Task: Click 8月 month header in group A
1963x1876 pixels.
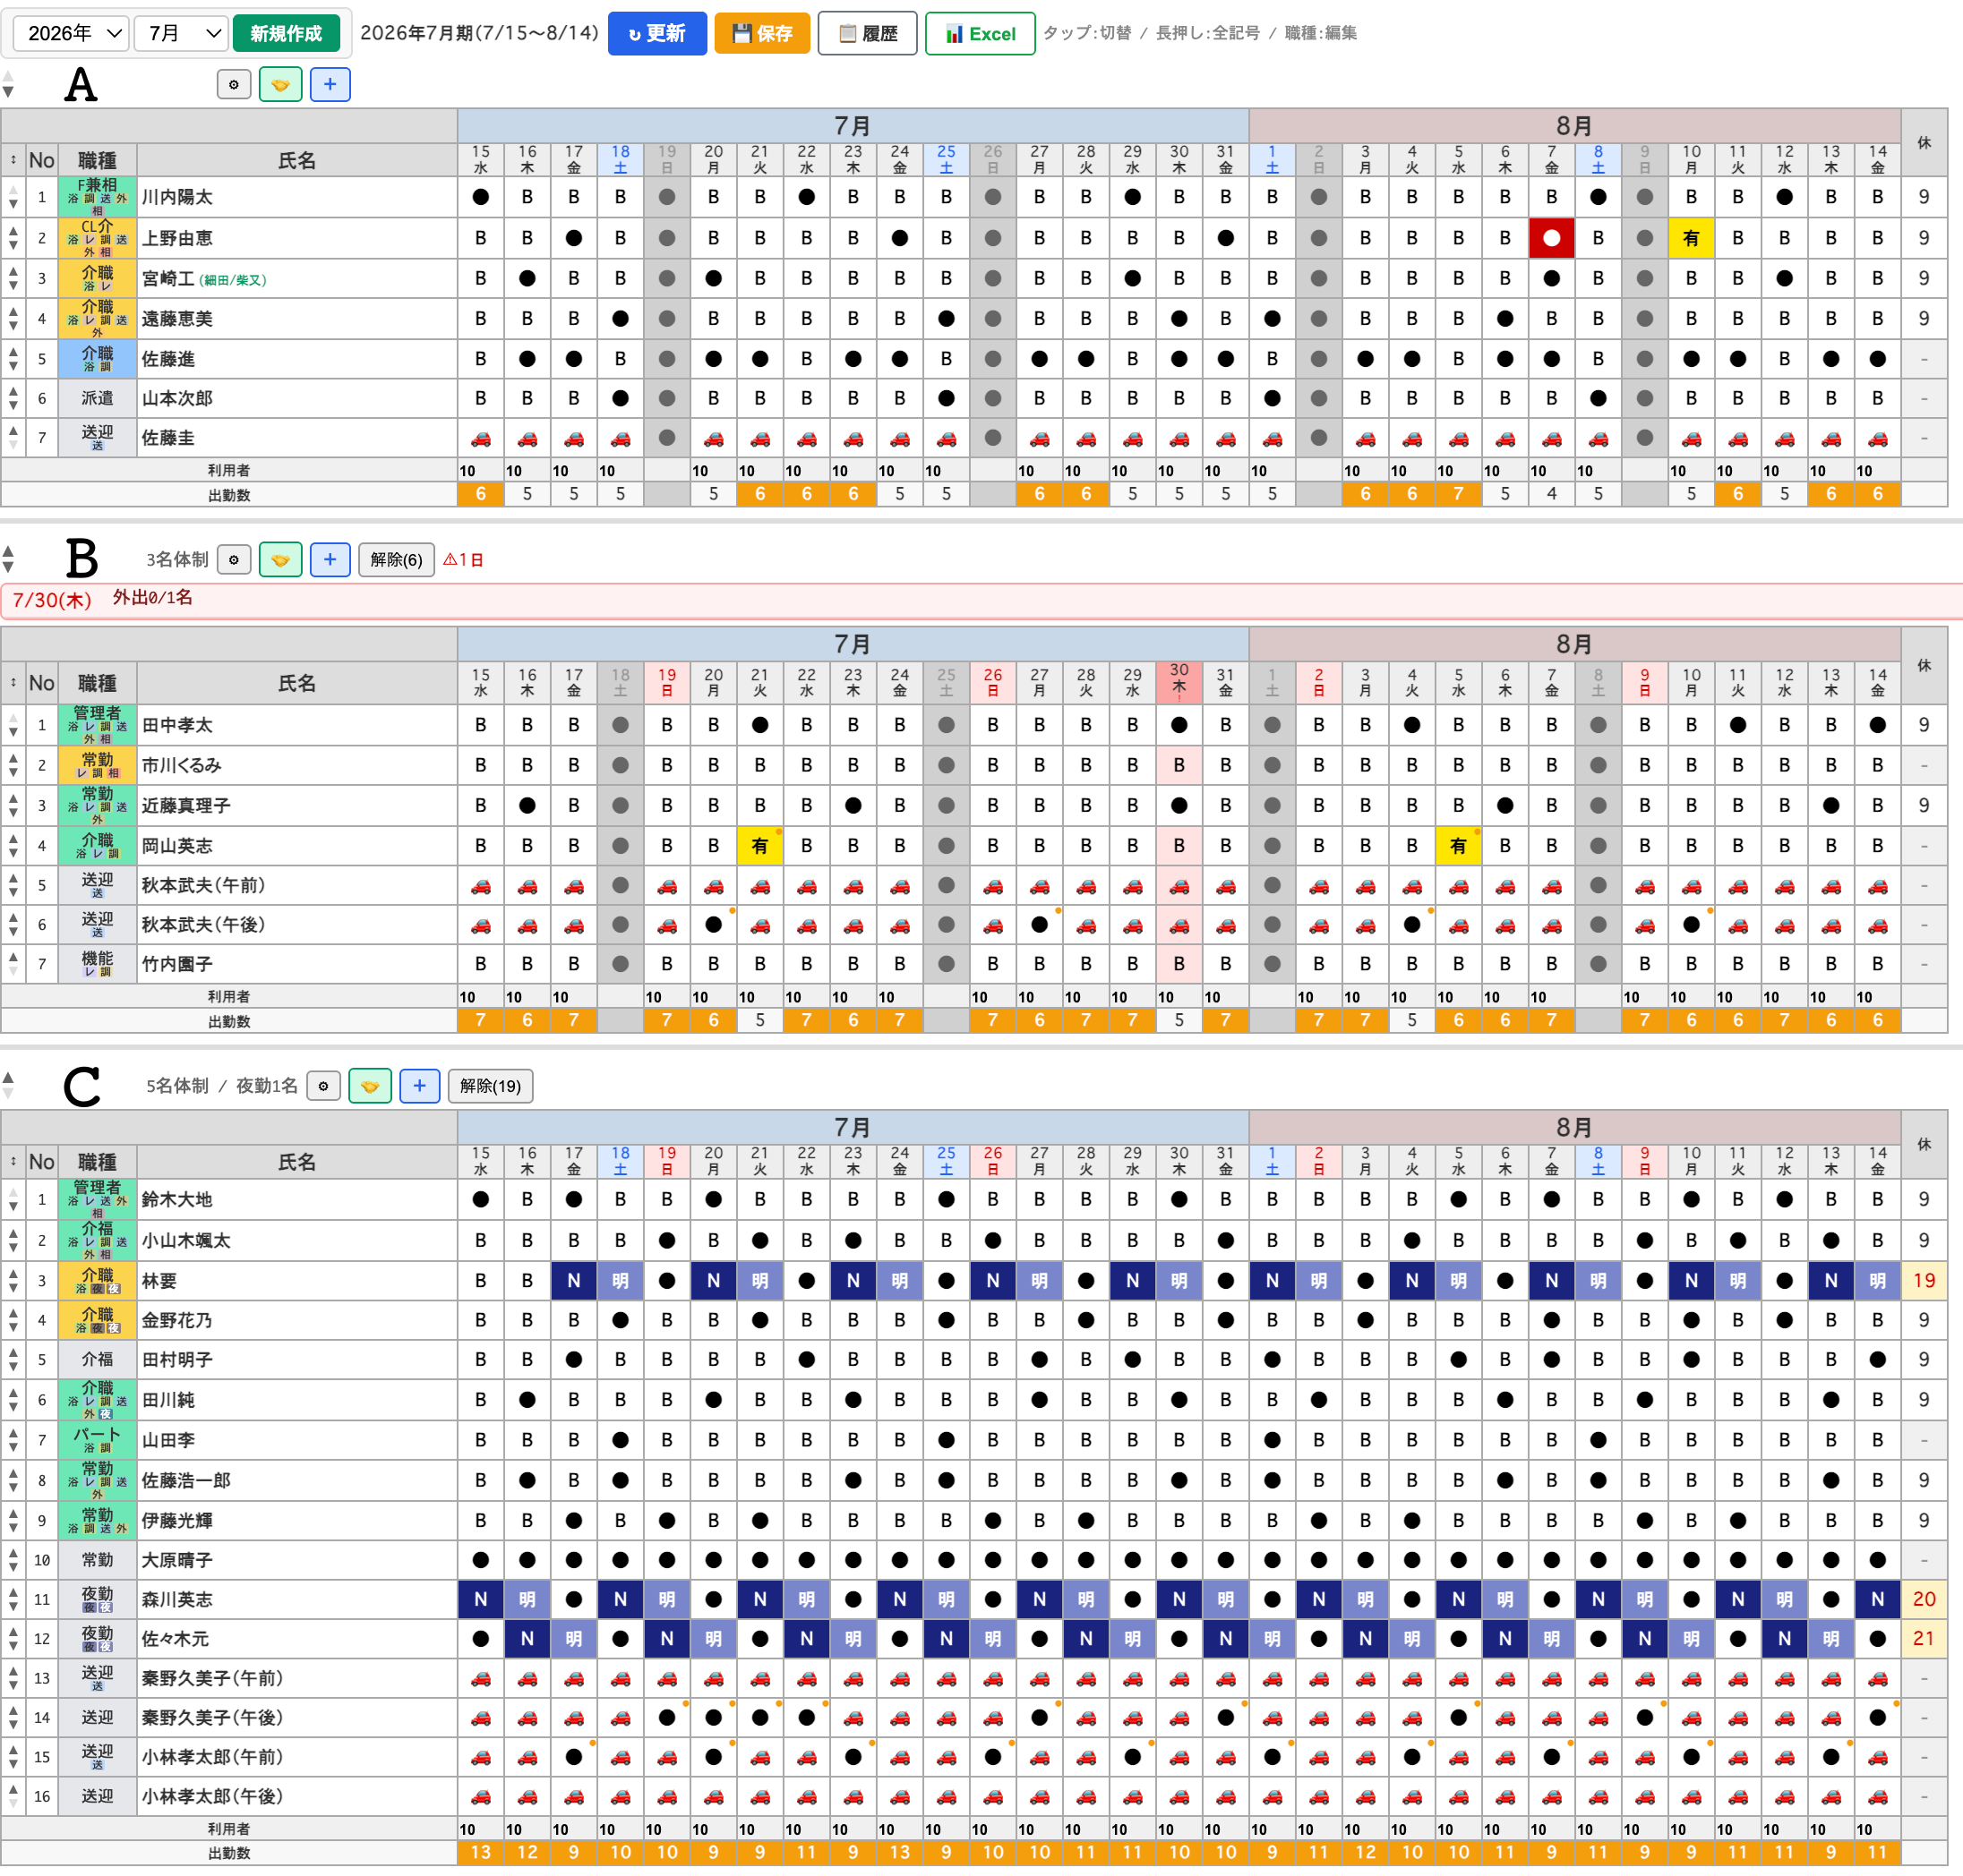Action: 1575,126
